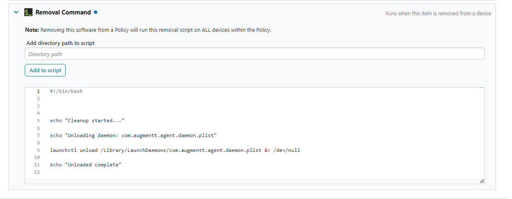
Task: Click the code editor resize handle
Action: (481, 181)
